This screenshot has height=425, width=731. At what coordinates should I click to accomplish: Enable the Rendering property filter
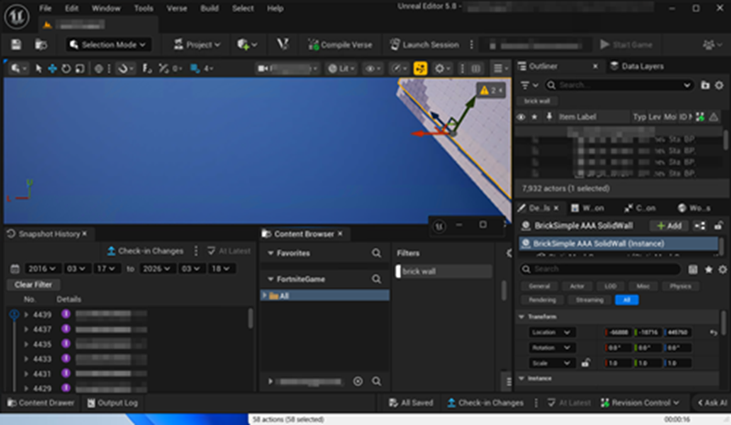click(542, 300)
